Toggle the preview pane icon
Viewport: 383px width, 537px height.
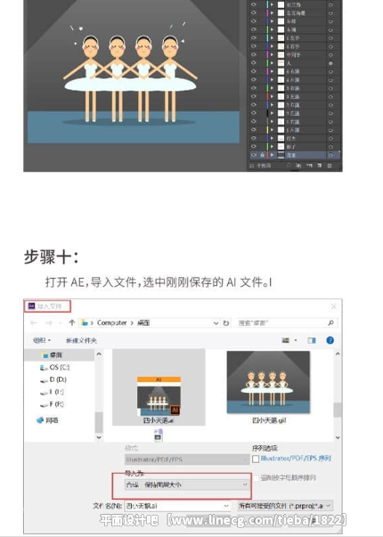[x=312, y=340]
